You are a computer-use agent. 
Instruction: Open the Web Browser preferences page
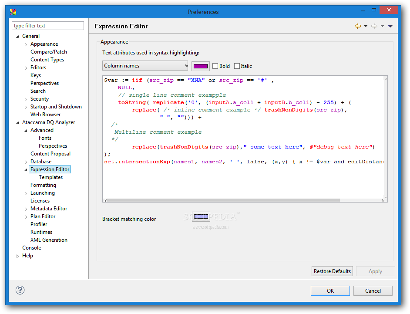[45, 115]
